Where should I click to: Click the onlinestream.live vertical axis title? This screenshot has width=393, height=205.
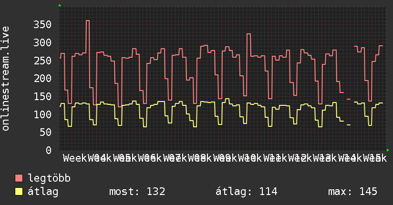6,79
